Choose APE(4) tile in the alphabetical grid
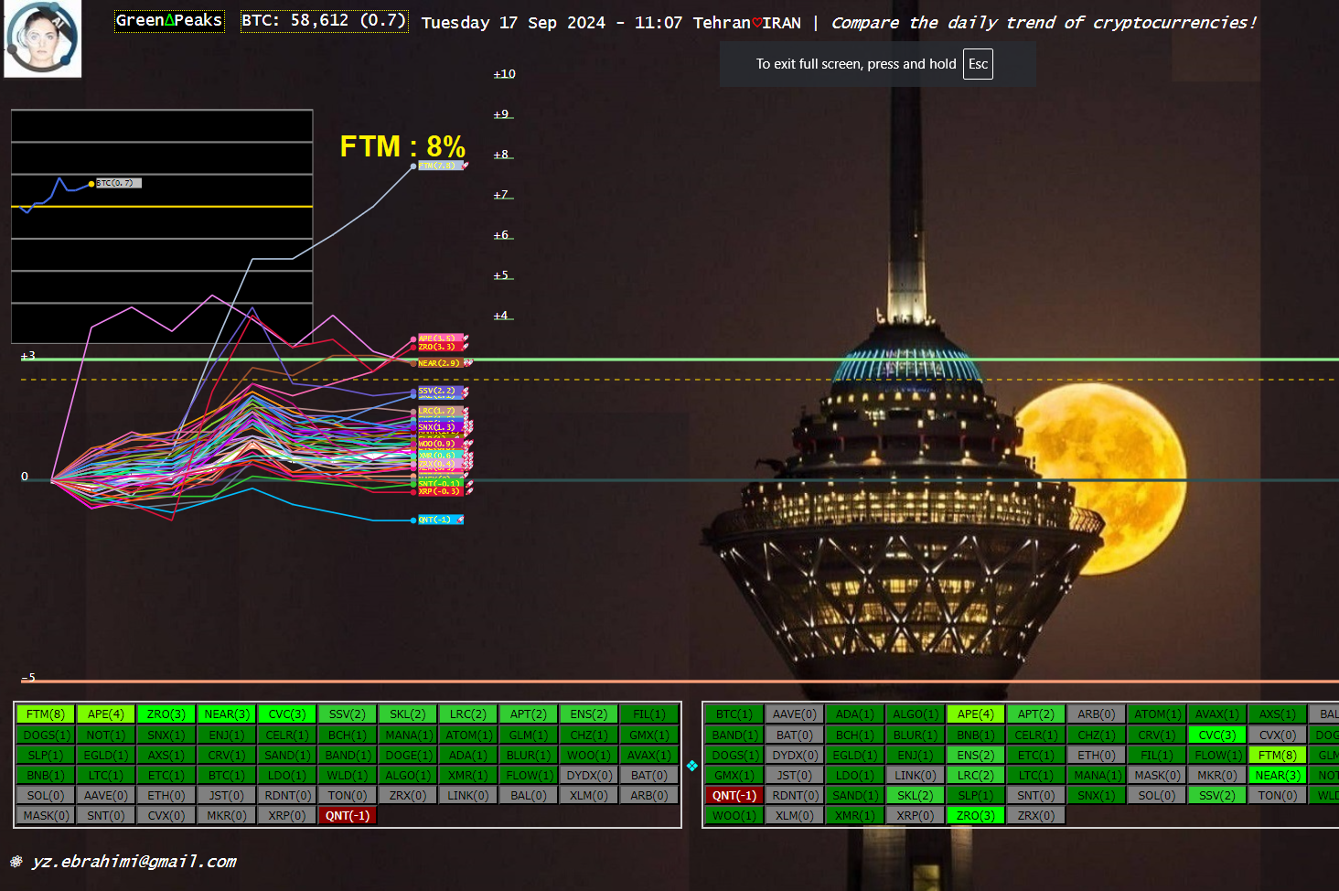 pyautogui.click(x=975, y=714)
